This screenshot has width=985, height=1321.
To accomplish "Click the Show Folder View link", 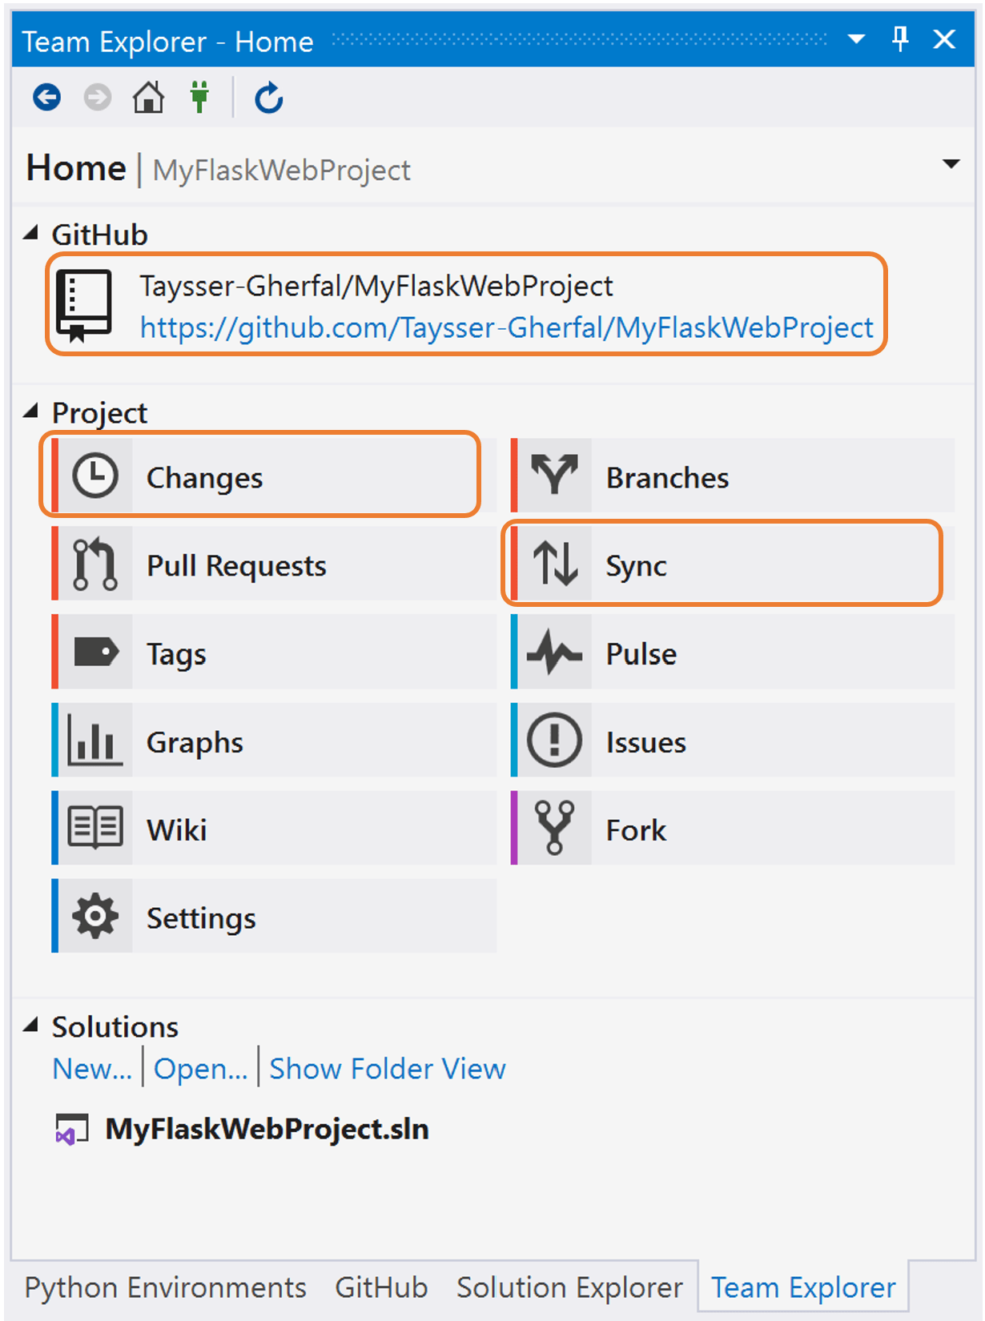I will pyautogui.click(x=387, y=1069).
